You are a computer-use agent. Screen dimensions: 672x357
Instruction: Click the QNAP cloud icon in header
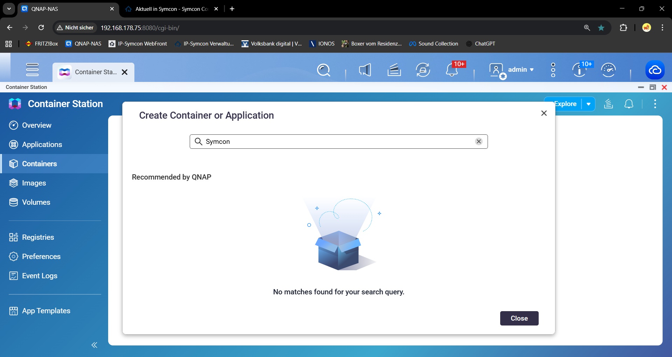click(654, 70)
